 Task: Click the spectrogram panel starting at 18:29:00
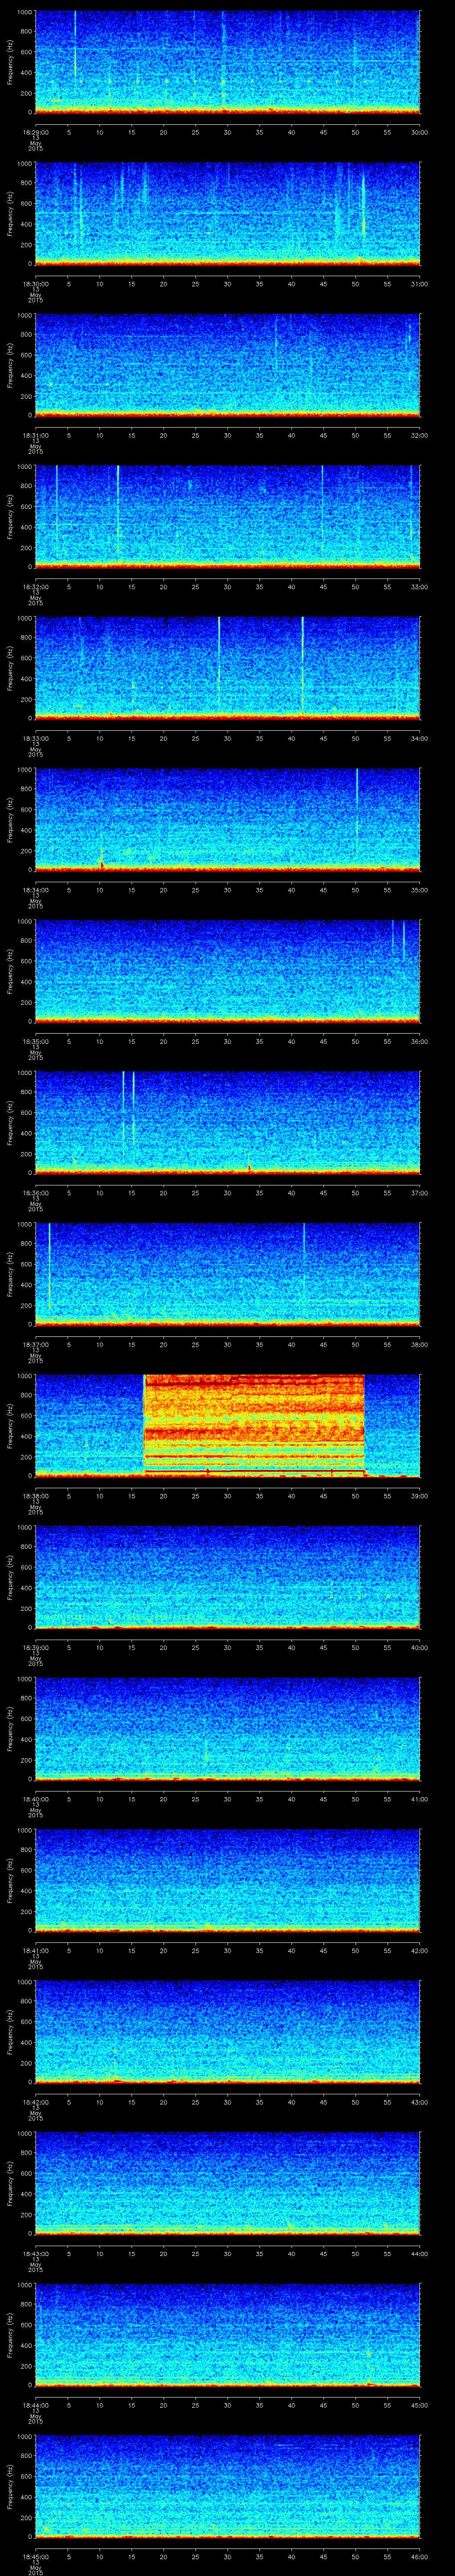(x=227, y=62)
